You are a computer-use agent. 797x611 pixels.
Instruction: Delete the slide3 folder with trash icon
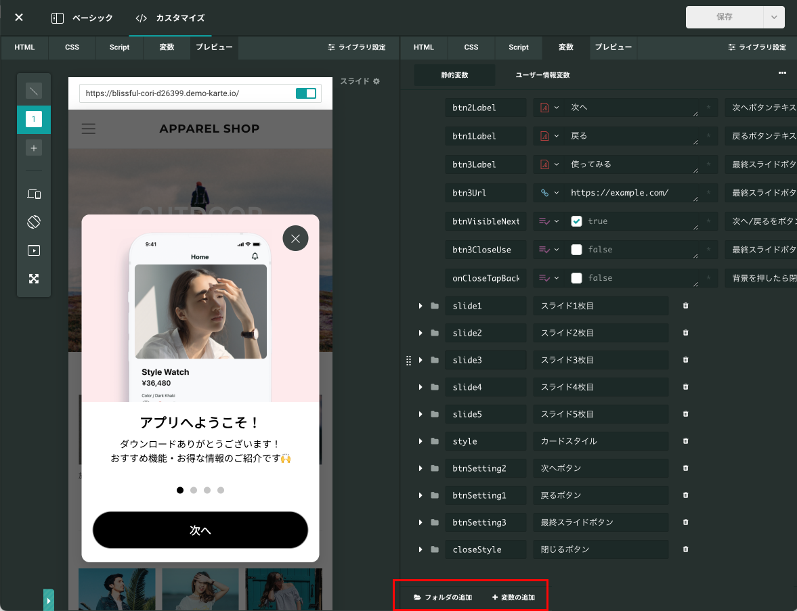tap(686, 359)
